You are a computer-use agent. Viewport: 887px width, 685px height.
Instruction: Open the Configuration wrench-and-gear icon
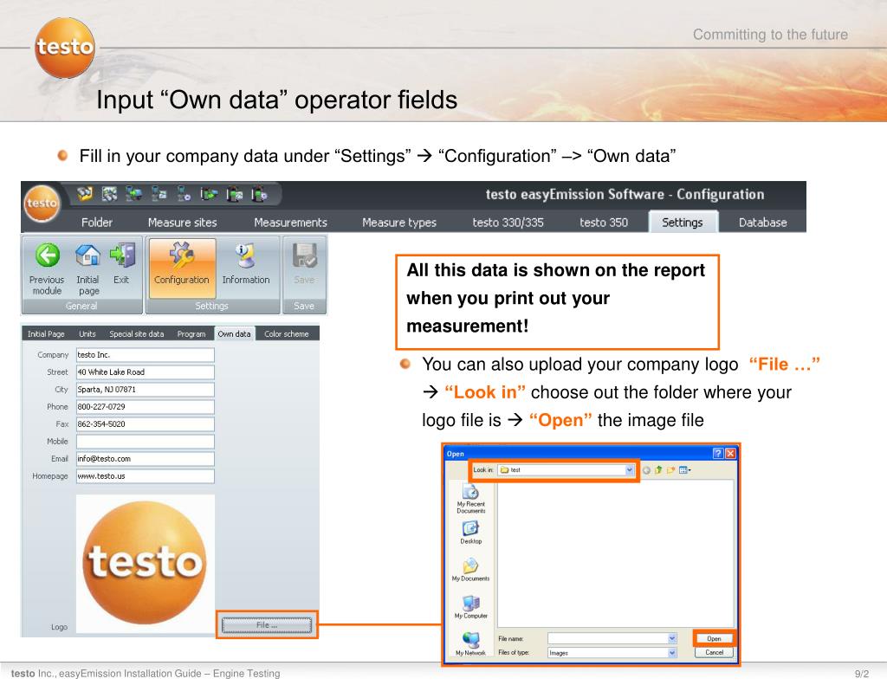[x=182, y=255]
